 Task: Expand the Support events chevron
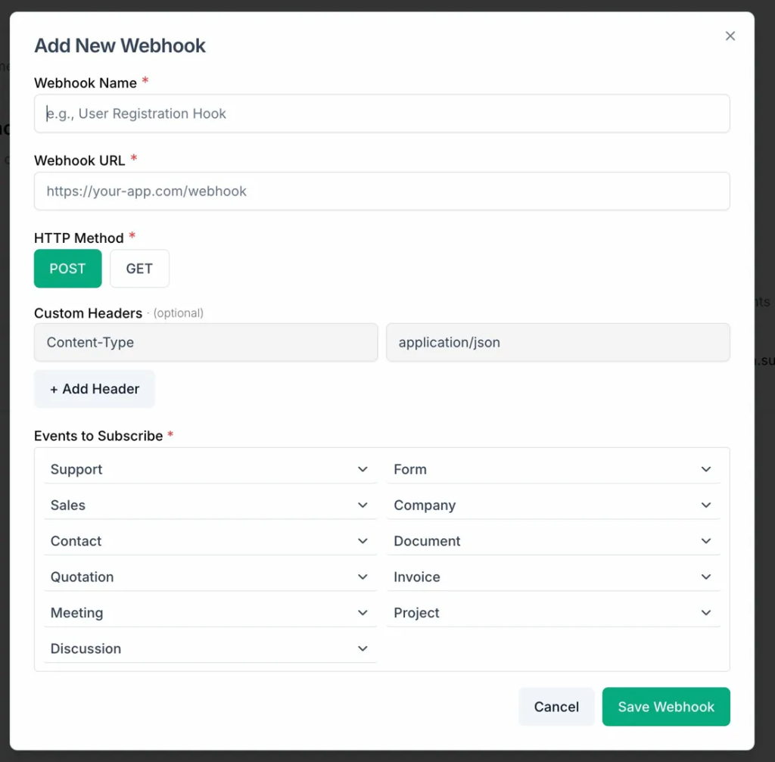pyautogui.click(x=363, y=469)
